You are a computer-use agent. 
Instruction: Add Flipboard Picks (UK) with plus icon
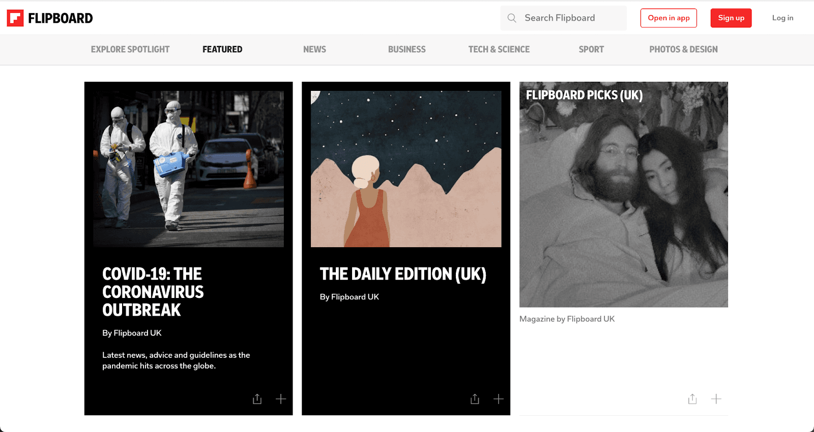pos(716,399)
